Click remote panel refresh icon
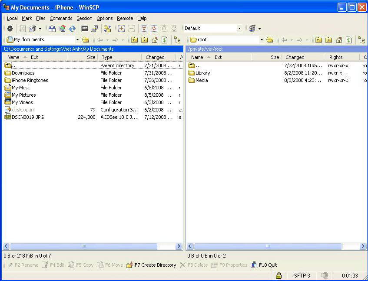 point(349,40)
